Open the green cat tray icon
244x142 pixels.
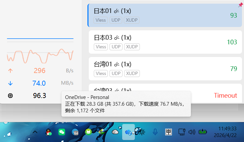pos(88,132)
